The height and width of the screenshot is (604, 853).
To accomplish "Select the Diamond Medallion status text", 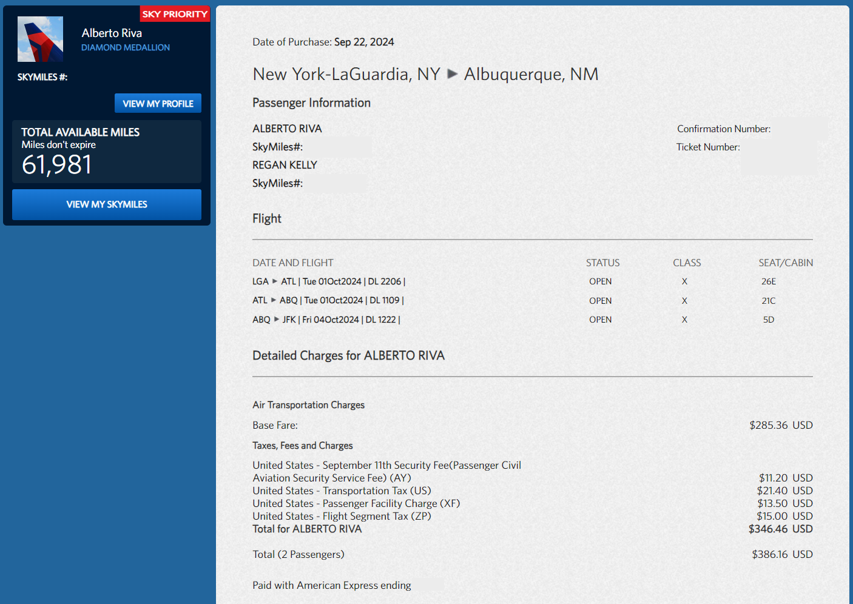I will point(126,47).
